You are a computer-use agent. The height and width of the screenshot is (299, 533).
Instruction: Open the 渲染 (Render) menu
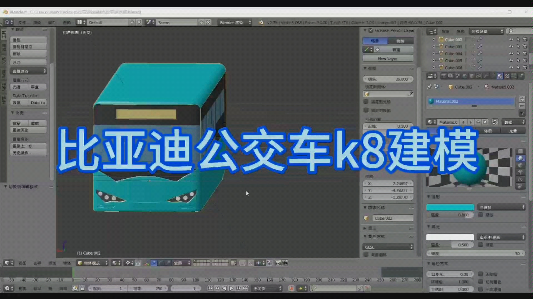pyautogui.click(x=37, y=22)
